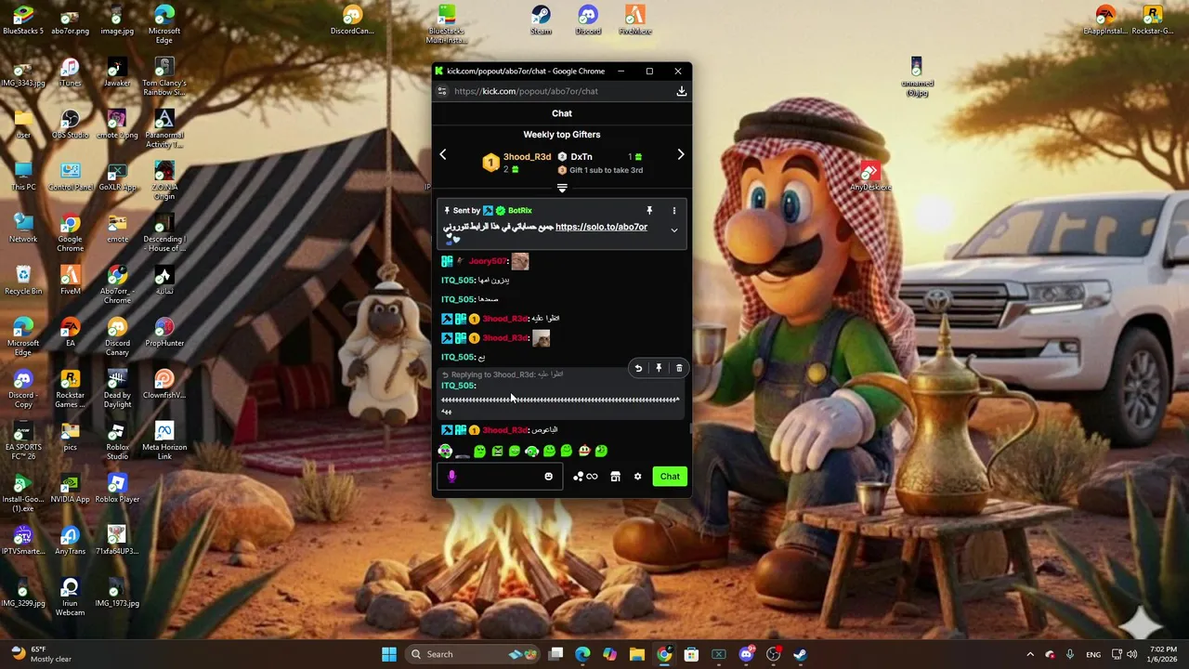The height and width of the screenshot is (669, 1189).
Task: Click the chat message input field
Action: pos(502,477)
